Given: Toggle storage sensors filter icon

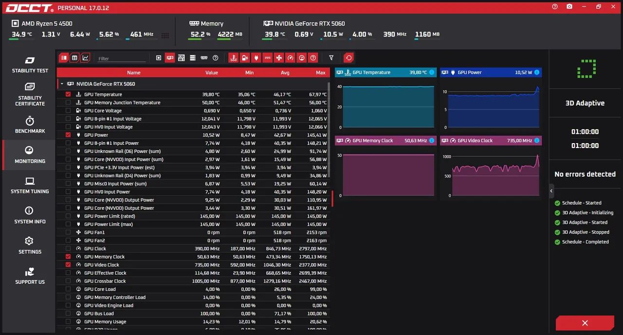Looking at the screenshot, I should coord(193,58).
